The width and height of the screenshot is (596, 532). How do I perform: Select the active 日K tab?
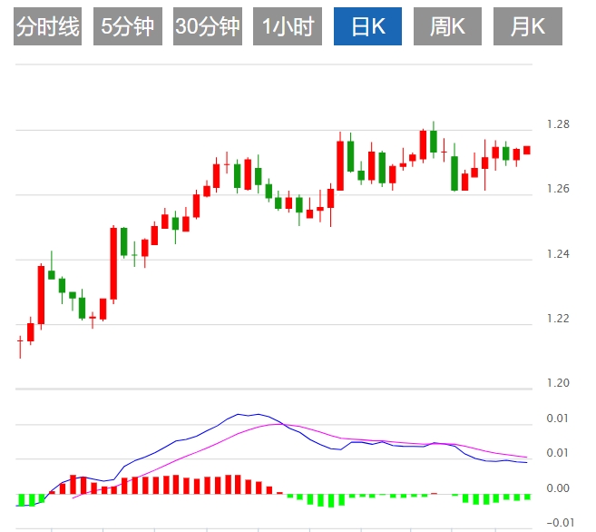367,27
